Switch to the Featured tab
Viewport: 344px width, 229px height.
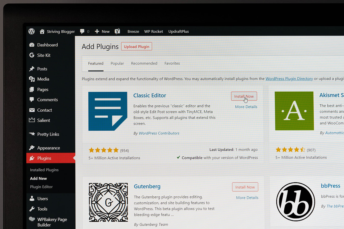96,64
